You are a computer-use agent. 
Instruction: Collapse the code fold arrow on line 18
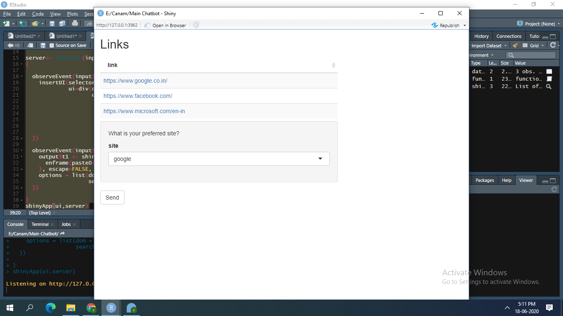coord(21,77)
